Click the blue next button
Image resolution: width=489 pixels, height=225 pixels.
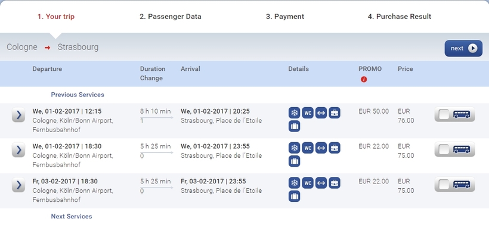click(x=463, y=48)
